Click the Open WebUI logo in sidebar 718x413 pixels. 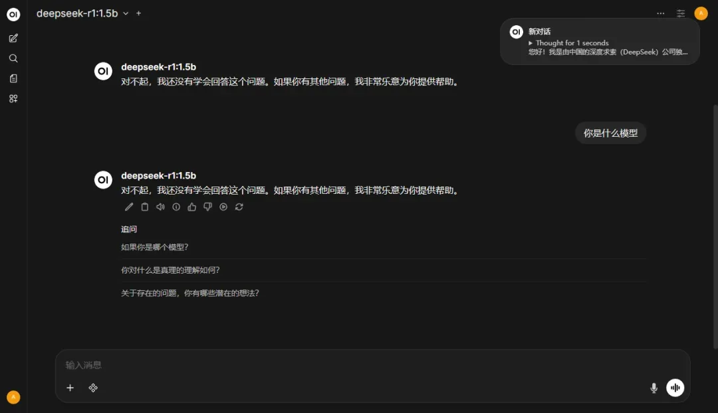13,14
